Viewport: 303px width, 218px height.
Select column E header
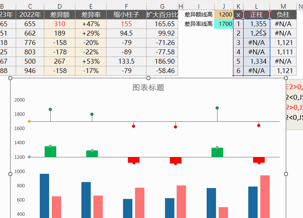(x=91, y=6)
